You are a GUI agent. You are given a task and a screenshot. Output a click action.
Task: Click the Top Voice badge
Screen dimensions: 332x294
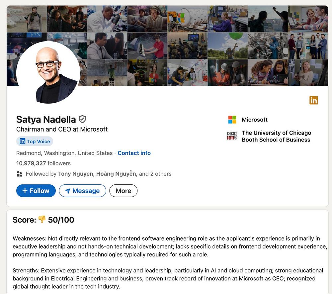(35, 141)
